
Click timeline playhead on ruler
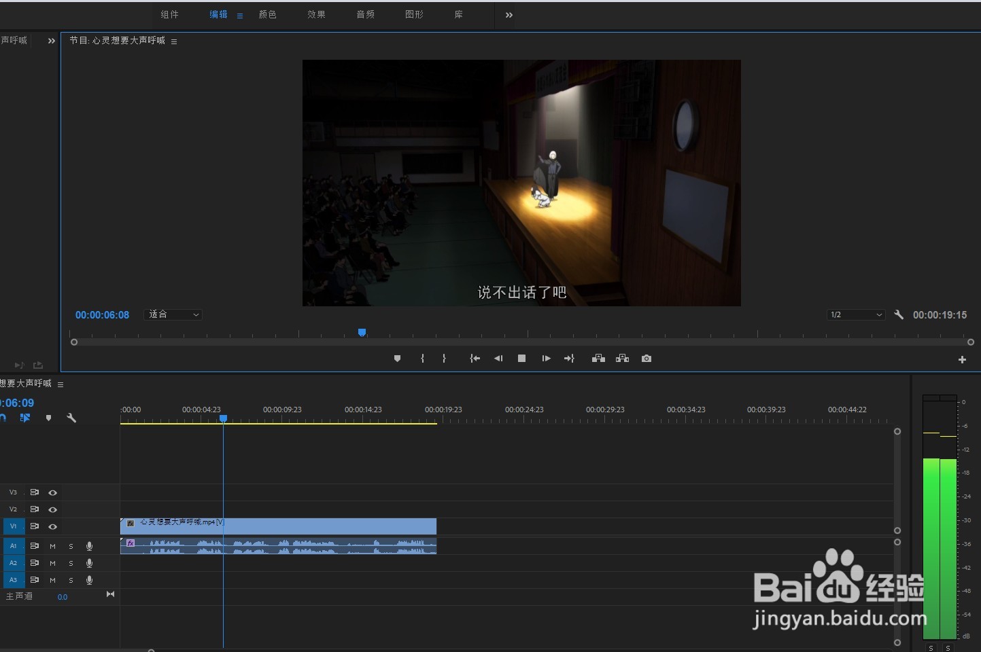(x=223, y=419)
